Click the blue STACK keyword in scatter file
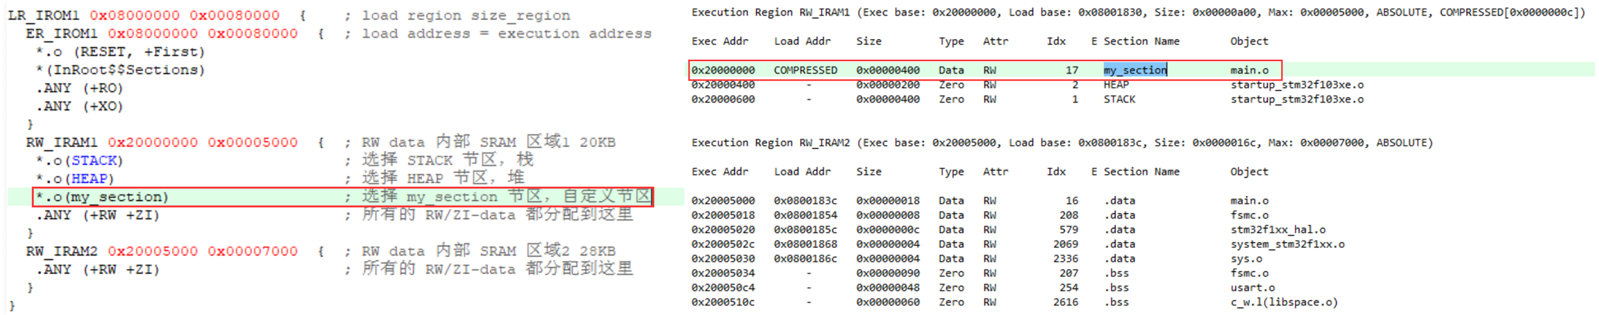 pyautogui.click(x=94, y=160)
